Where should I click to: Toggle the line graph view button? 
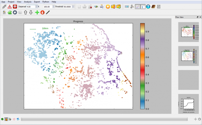pyautogui.click(x=138, y=7)
